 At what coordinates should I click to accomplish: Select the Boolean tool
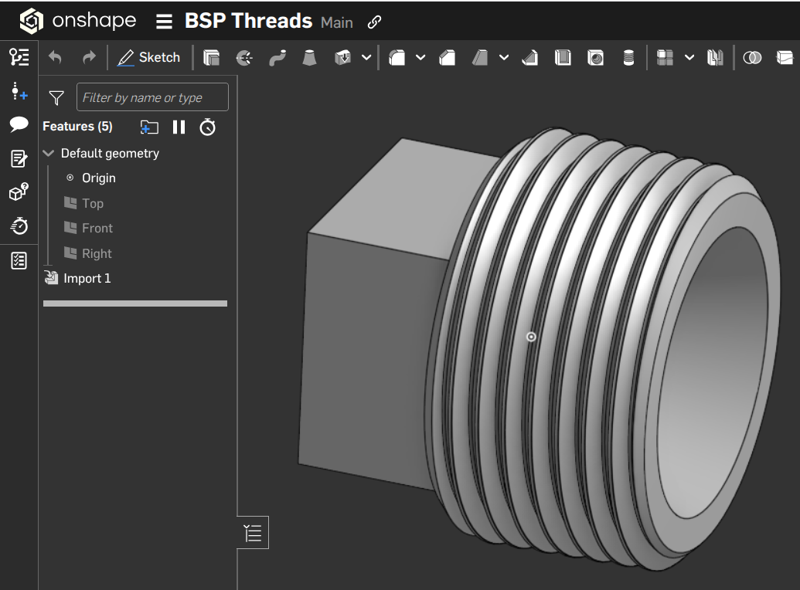[x=752, y=58]
